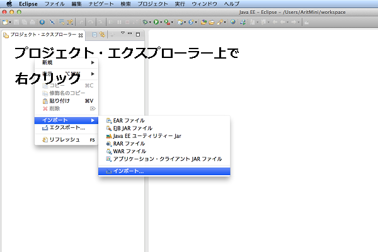
Task: Click the Skip All Breakpoints icon
Action: point(52,22)
